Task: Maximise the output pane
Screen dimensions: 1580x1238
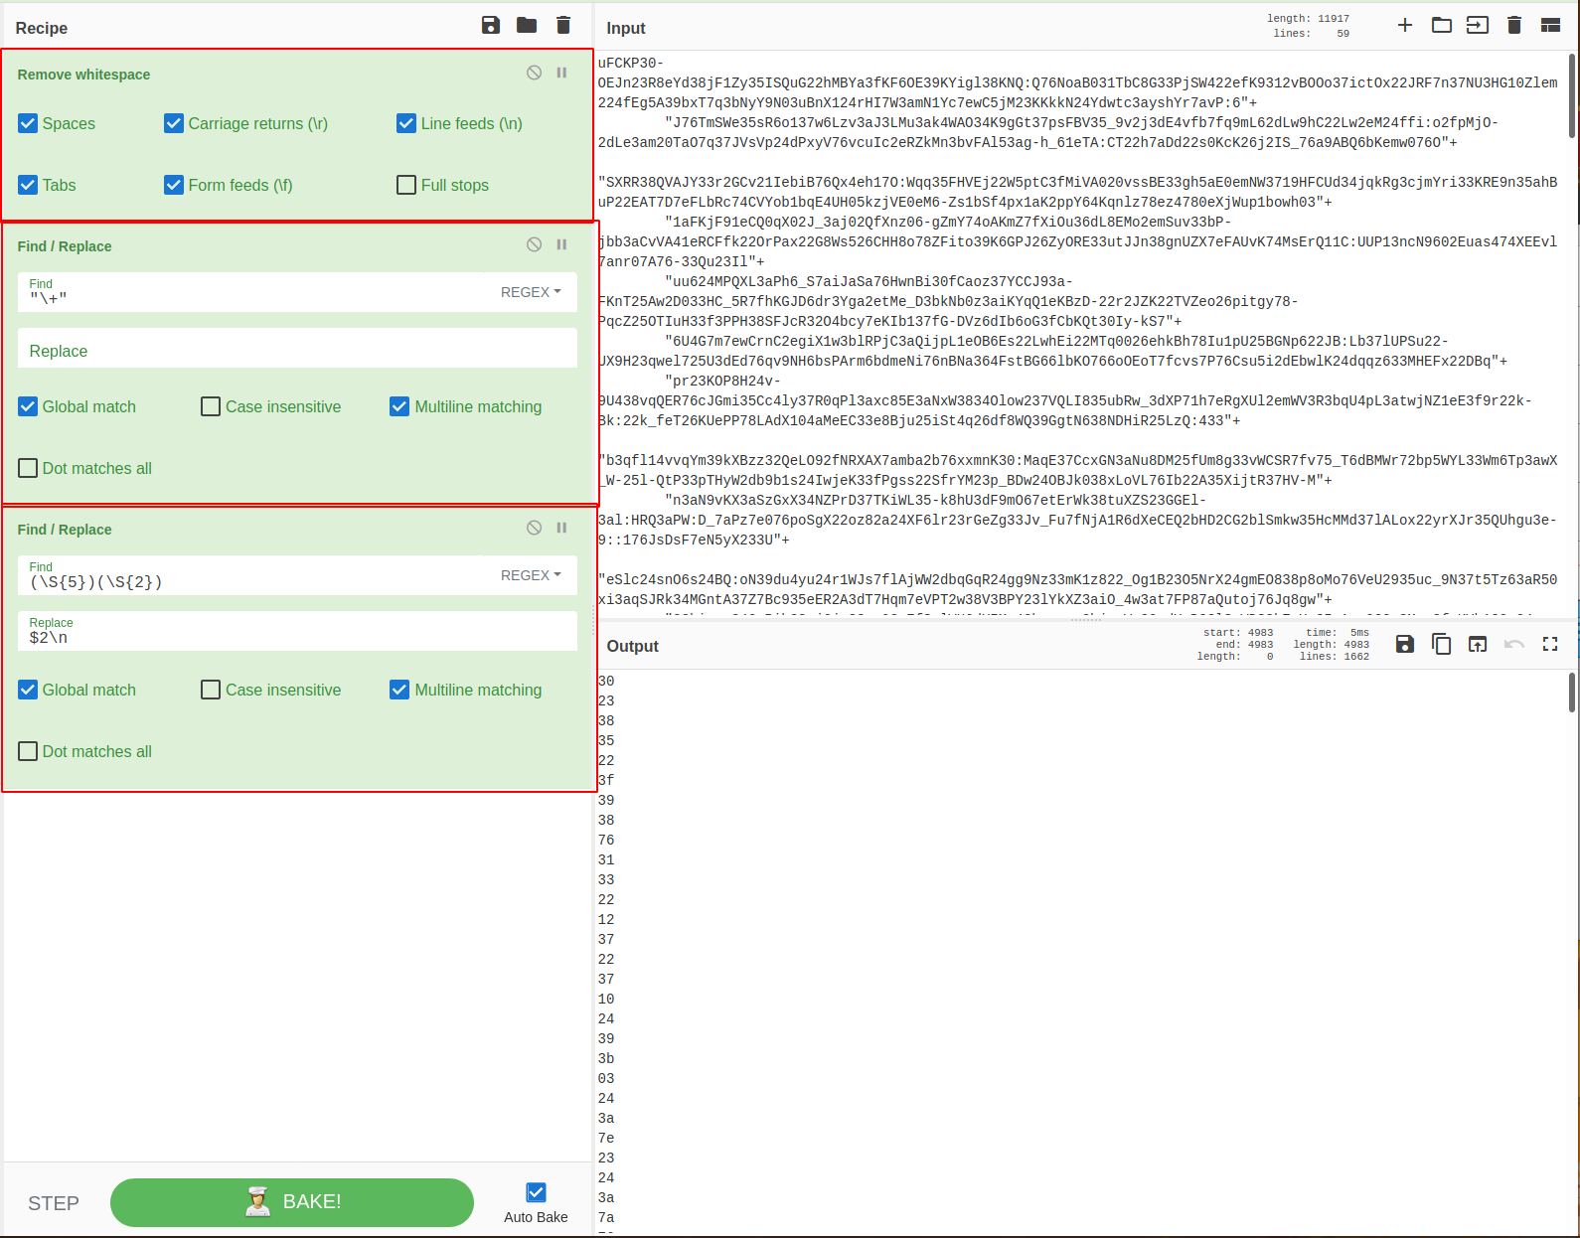Action: 1550,645
